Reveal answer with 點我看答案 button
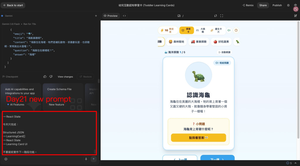 (x=198, y=138)
